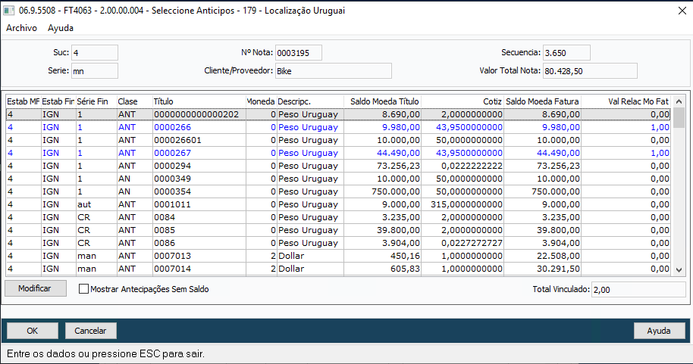
Task: Sort by the Título column header
Action: coord(197,101)
